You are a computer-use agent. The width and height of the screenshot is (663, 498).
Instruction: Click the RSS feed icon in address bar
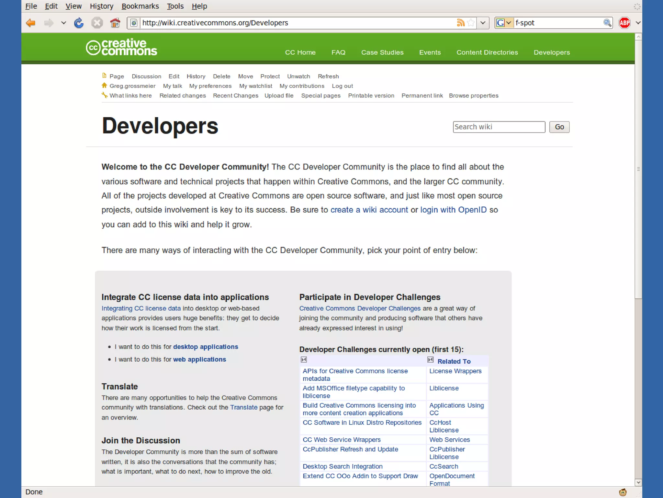pyautogui.click(x=460, y=23)
